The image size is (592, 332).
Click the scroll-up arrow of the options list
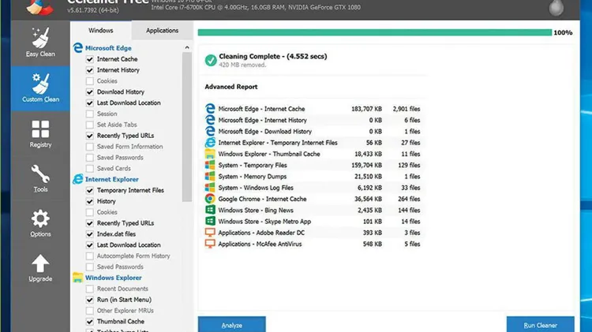pyautogui.click(x=187, y=47)
